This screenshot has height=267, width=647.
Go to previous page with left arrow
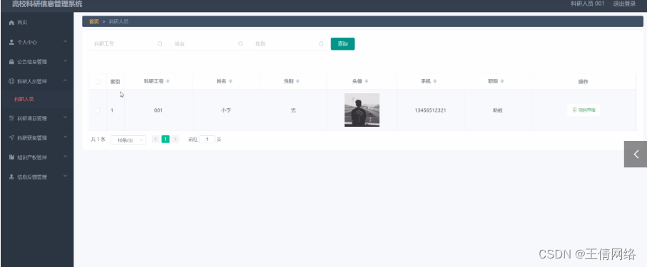(x=156, y=140)
